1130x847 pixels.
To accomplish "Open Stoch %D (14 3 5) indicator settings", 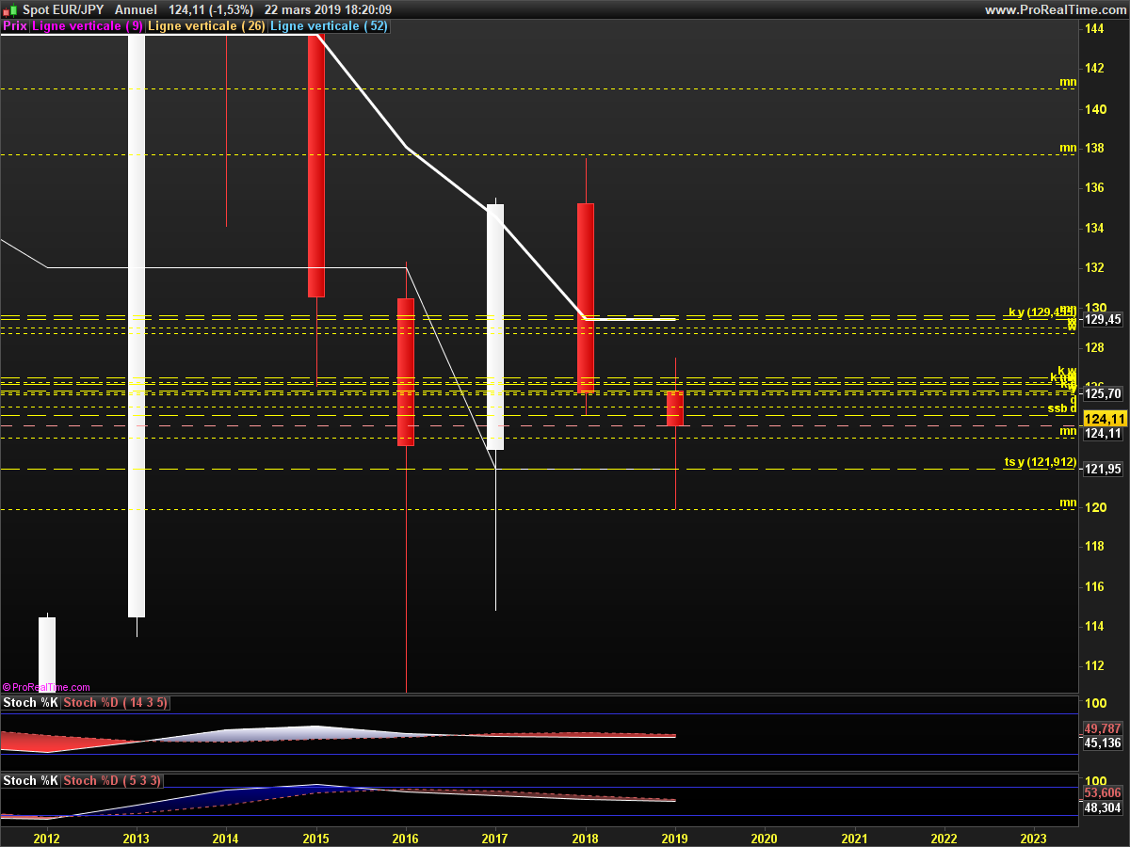I will 116,703.
